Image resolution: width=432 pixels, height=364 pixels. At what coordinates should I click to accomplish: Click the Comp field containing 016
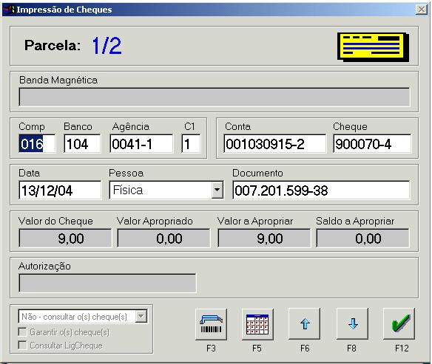pos(37,143)
